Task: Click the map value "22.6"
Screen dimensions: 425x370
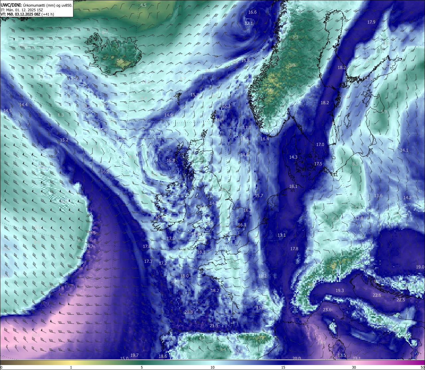Action: pyautogui.click(x=377, y=295)
